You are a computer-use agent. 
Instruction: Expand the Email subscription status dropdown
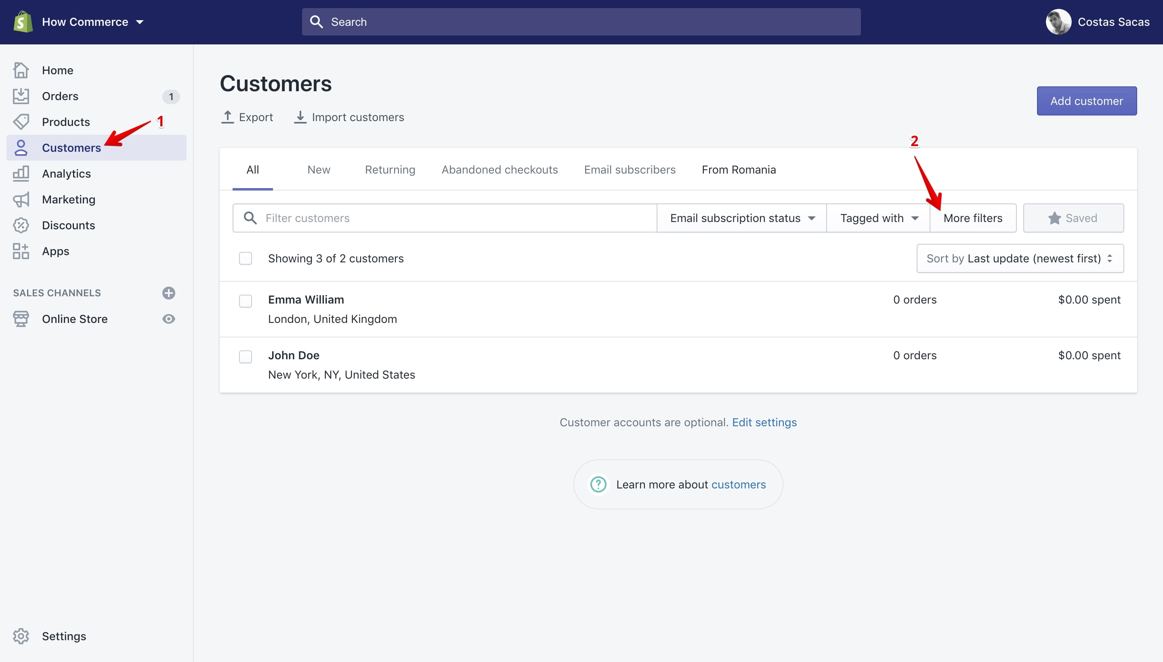(x=742, y=218)
